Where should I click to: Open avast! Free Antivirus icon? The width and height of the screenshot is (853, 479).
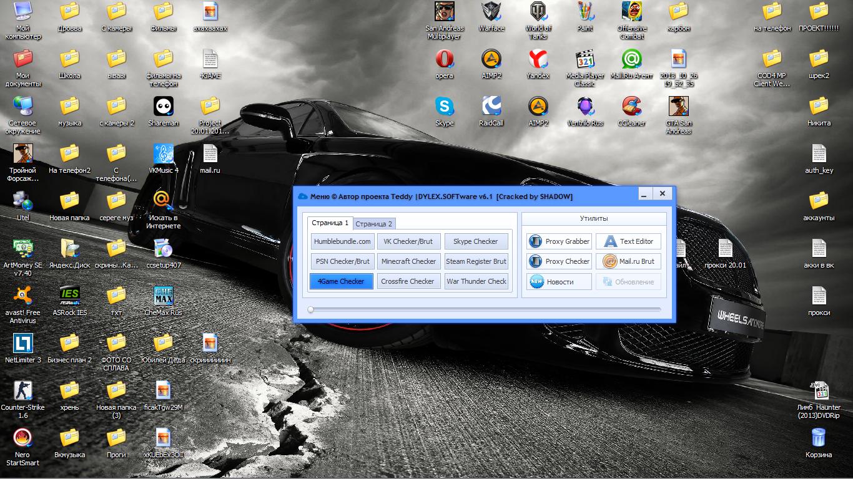pos(23,305)
